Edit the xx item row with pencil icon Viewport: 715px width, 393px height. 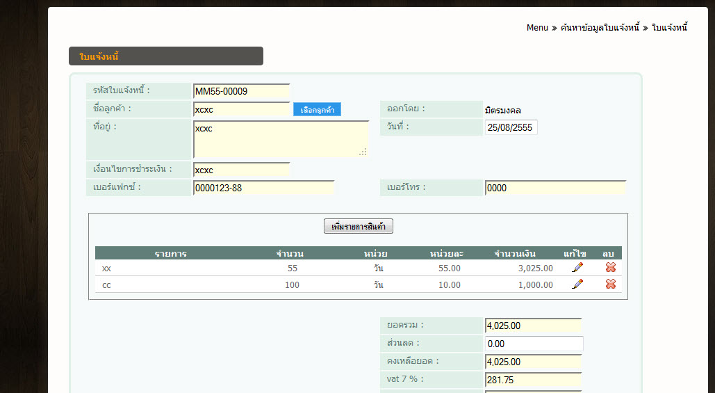click(x=577, y=268)
